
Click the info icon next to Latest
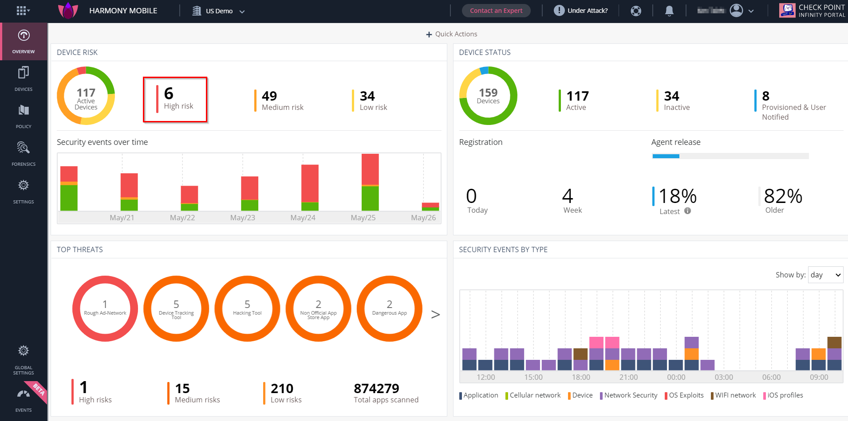pyautogui.click(x=687, y=211)
